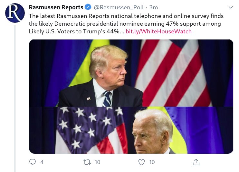Image resolution: width=239 pixels, height=172 pixels.
Task: Click the thread line below the avatar
Action: [x=15, y=96]
